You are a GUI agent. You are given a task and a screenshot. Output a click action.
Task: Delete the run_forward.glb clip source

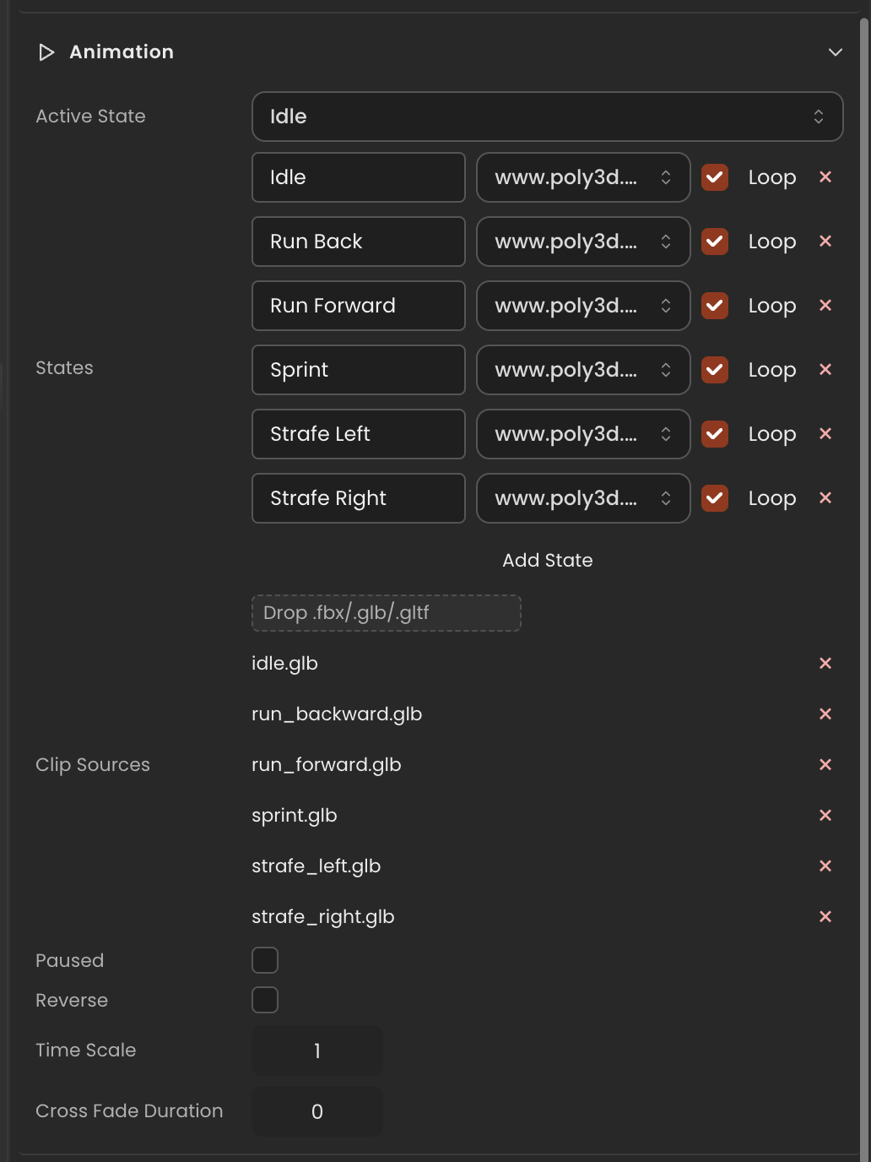point(825,764)
